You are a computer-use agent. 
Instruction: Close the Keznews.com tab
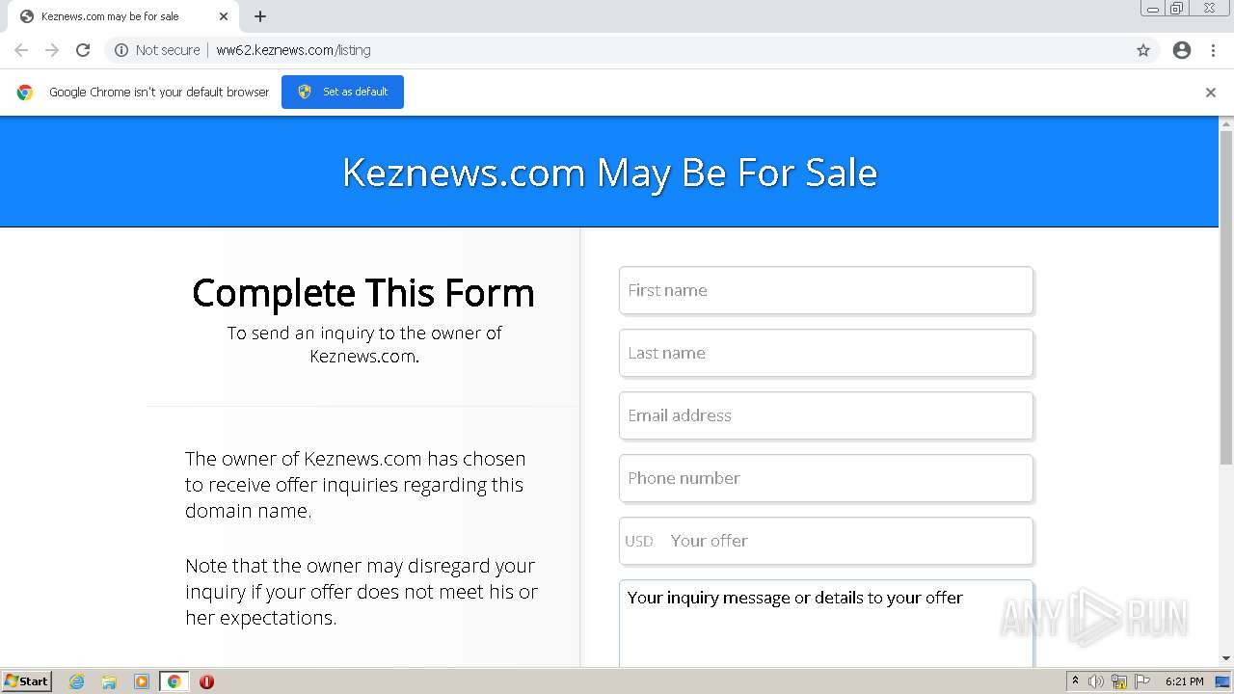coord(224,16)
